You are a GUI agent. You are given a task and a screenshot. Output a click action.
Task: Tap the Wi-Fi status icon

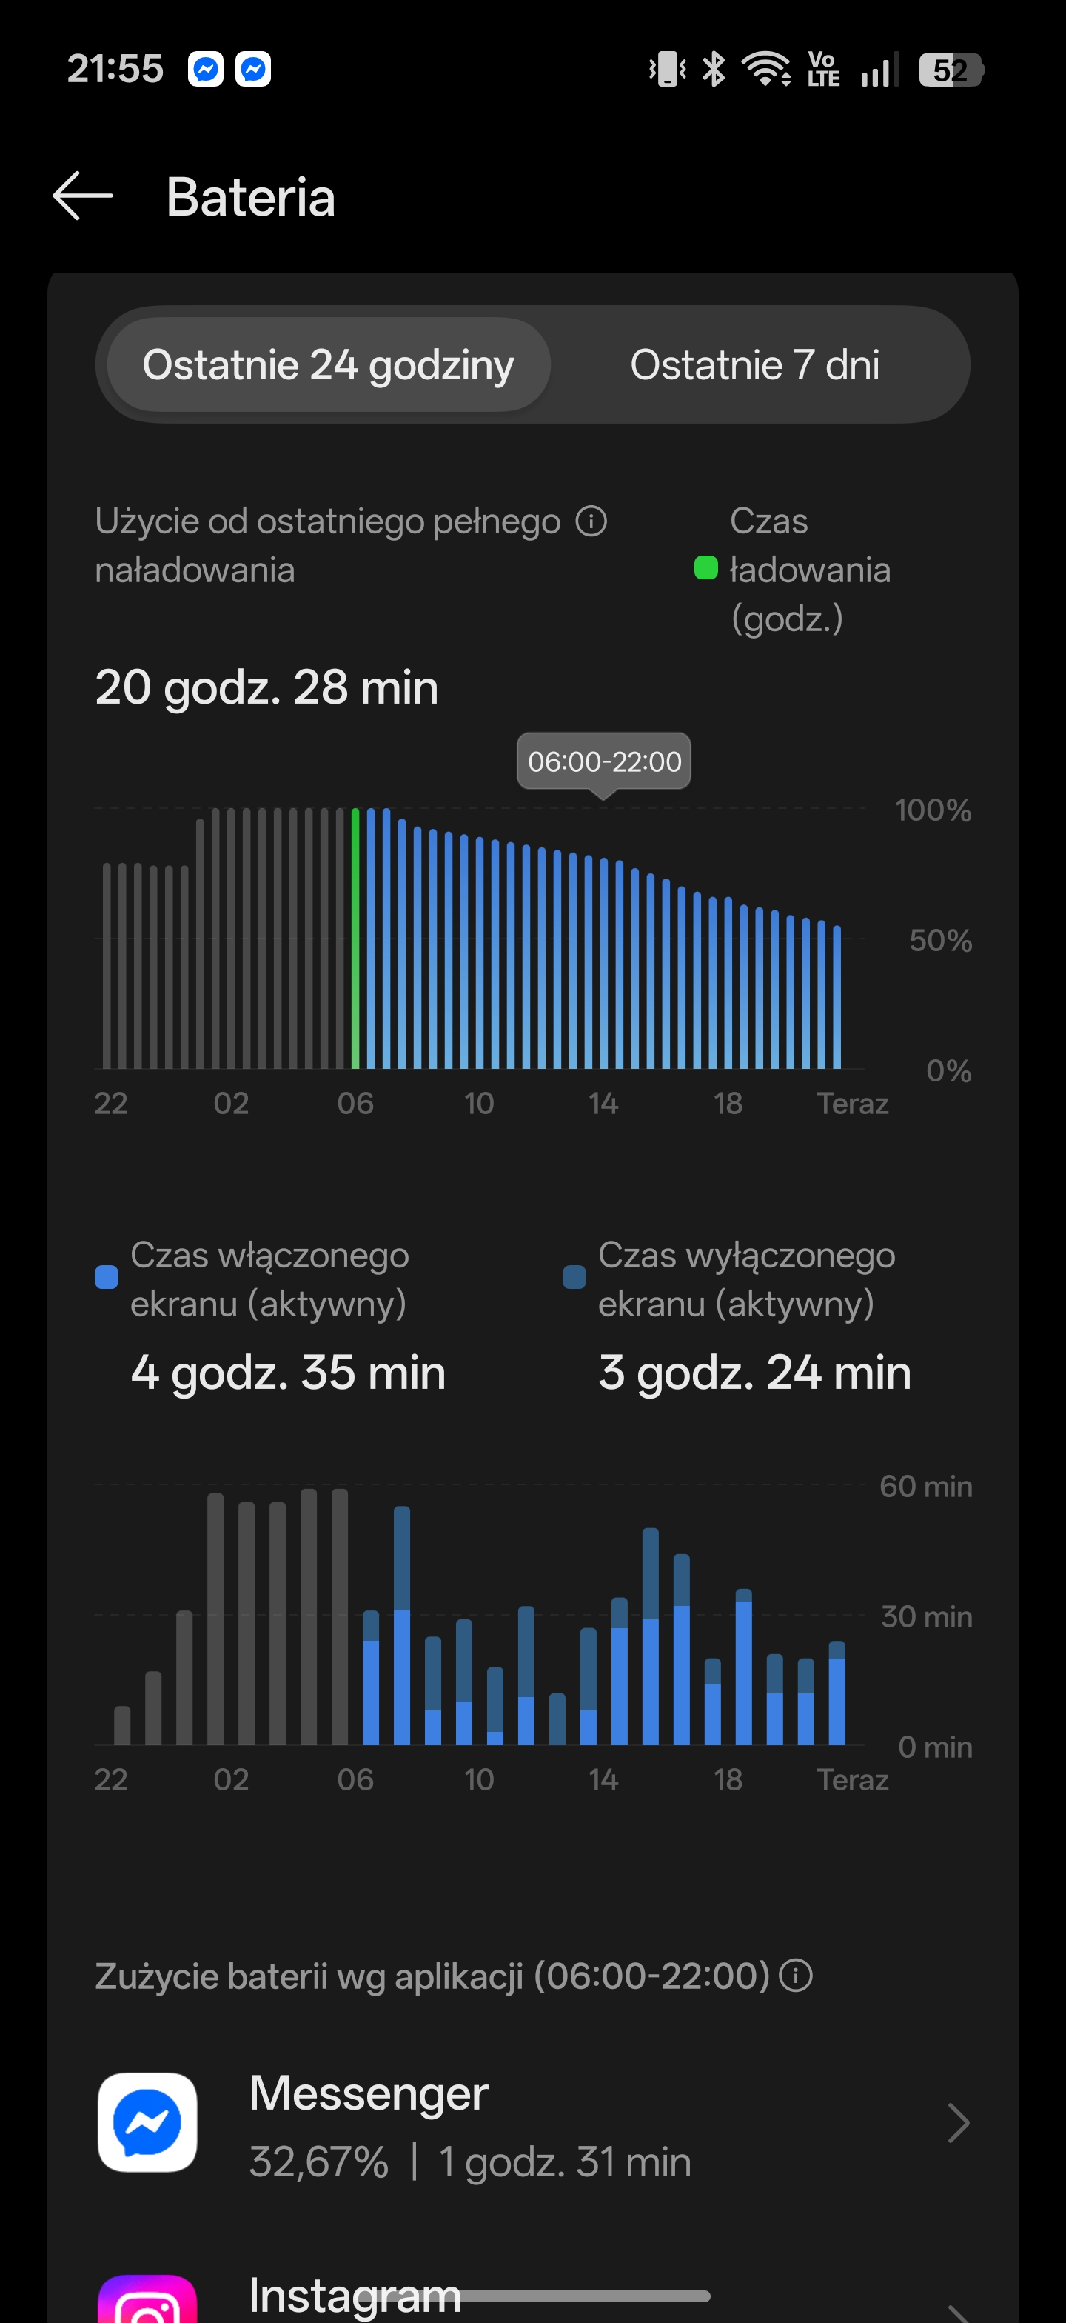pos(765,70)
